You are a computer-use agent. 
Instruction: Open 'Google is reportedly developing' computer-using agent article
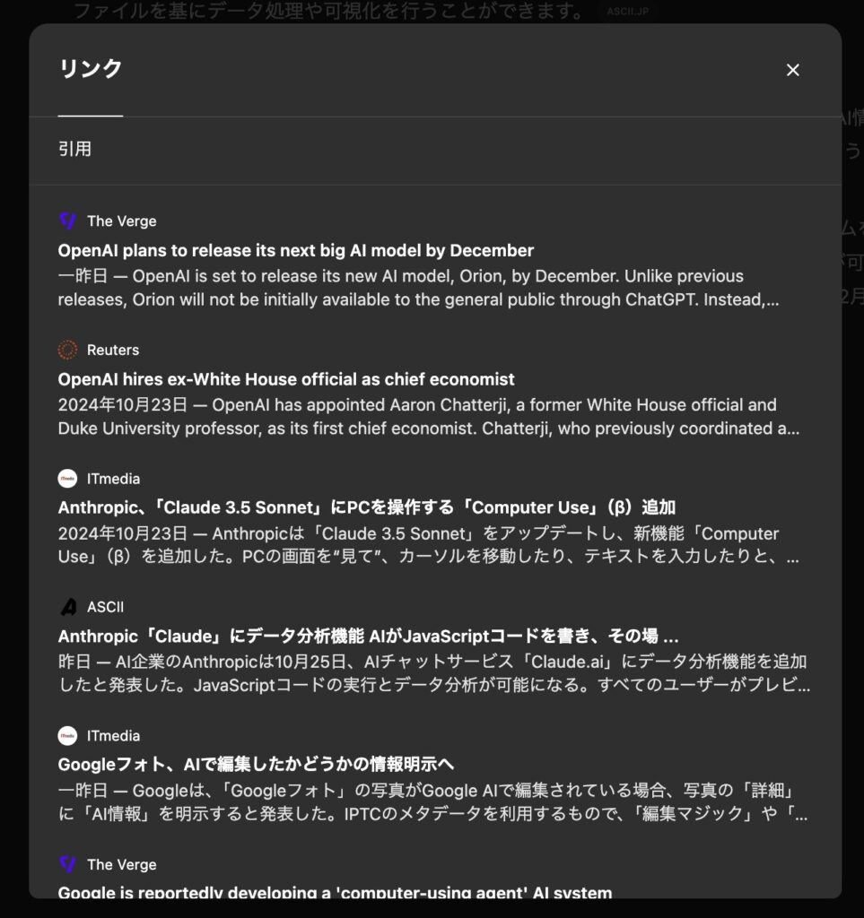(335, 892)
